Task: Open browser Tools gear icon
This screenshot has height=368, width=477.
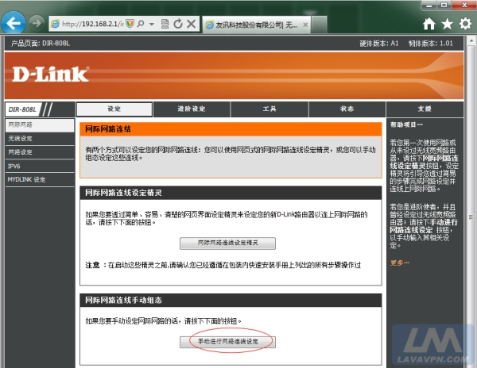Action: [x=465, y=24]
